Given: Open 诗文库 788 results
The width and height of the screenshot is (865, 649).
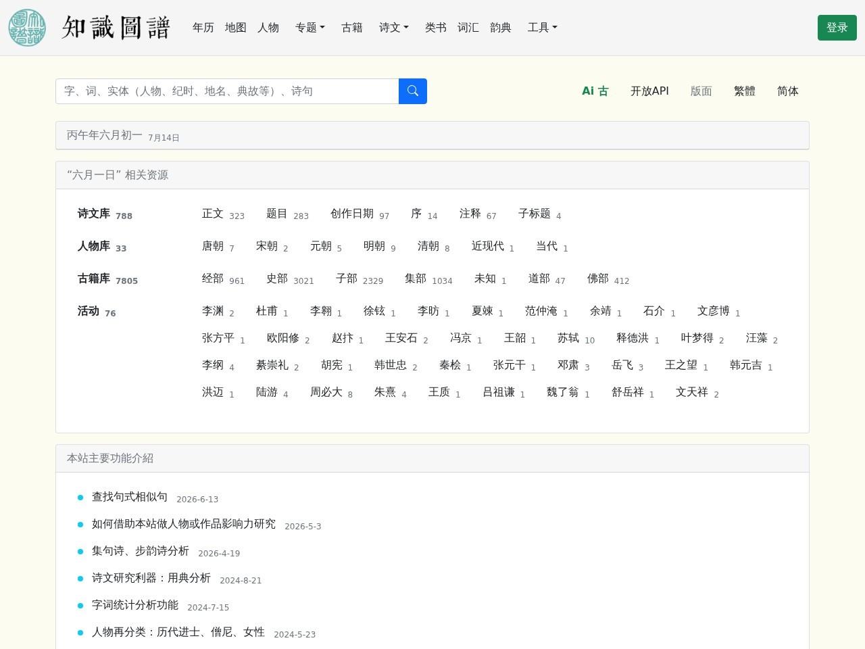Looking at the screenshot, I should [x=105, y=214].
